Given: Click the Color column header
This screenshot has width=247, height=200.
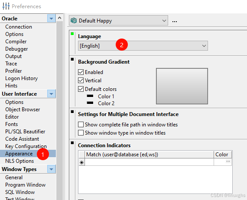Looking at the screenshot, I should [x=223, y=155].
